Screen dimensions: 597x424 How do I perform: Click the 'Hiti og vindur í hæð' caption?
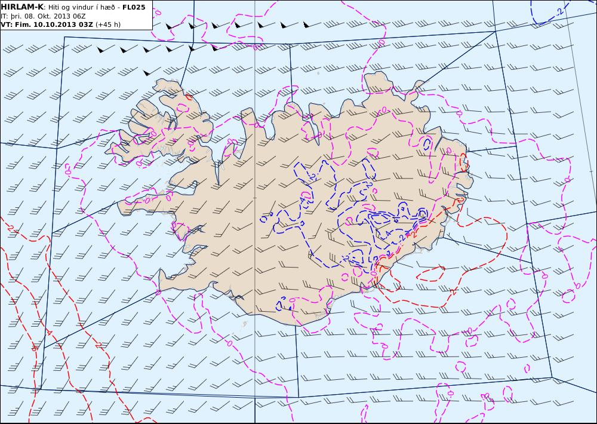(81, 7)
